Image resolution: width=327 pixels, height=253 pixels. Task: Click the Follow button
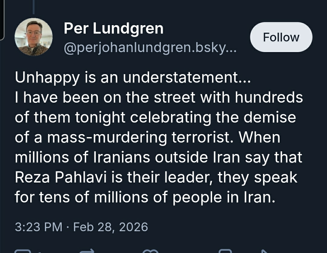coord(281,37)
